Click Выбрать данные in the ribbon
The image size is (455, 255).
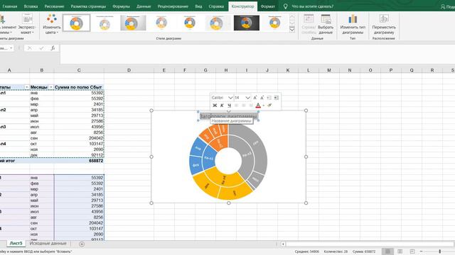click(326, 24)
